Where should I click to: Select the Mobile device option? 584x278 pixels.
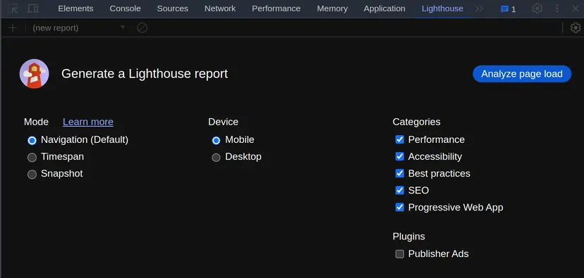pyautogui.click(x=216, y=141)
